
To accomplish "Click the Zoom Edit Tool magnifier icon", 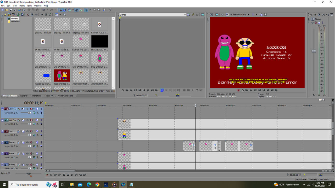I will point(98,9).
